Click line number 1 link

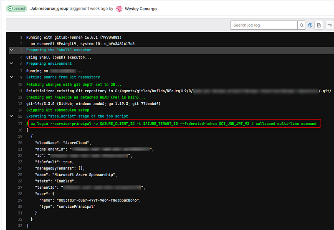point(21,38)
